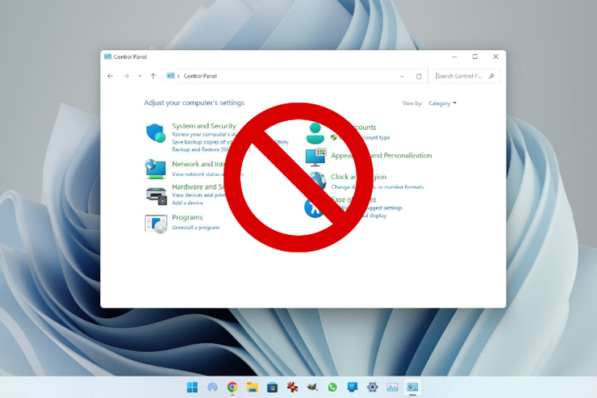The image size is (597, 398).
Task: Open the Network and Internet category icon
Action: pos(155,168)
